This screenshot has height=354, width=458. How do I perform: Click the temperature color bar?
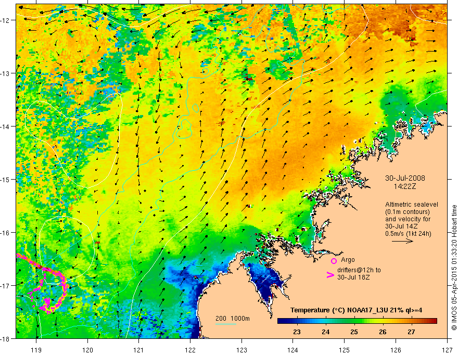pyautogui.click(x=357, y=321)
